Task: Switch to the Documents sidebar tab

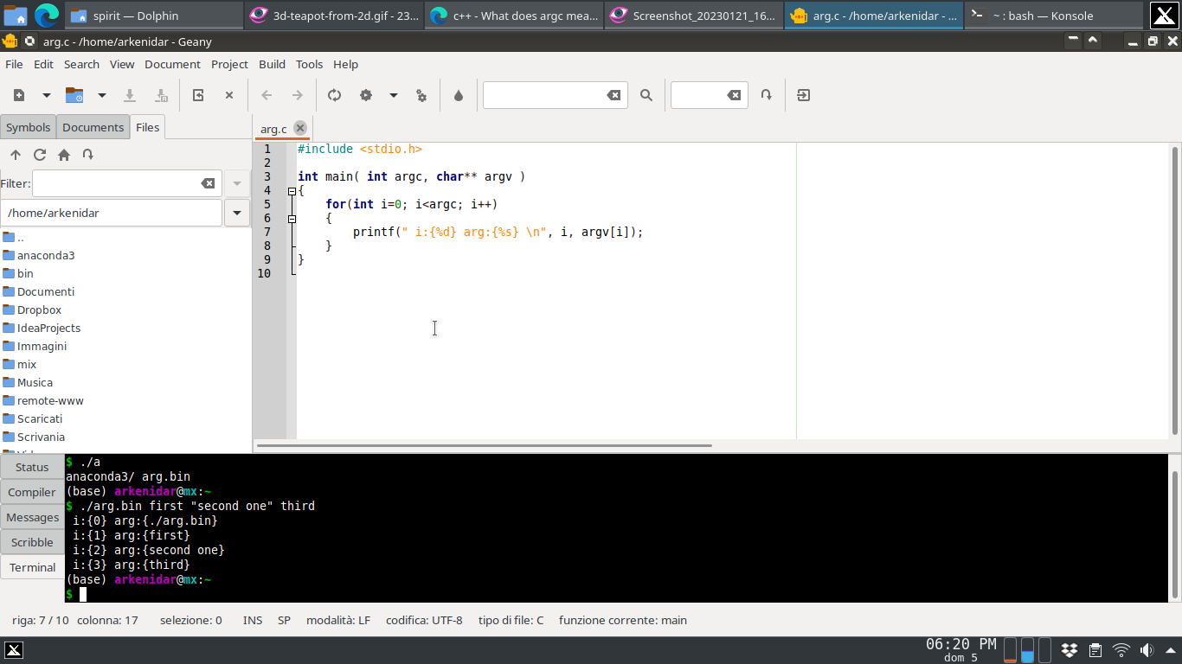Action: (x=93, y=127)
